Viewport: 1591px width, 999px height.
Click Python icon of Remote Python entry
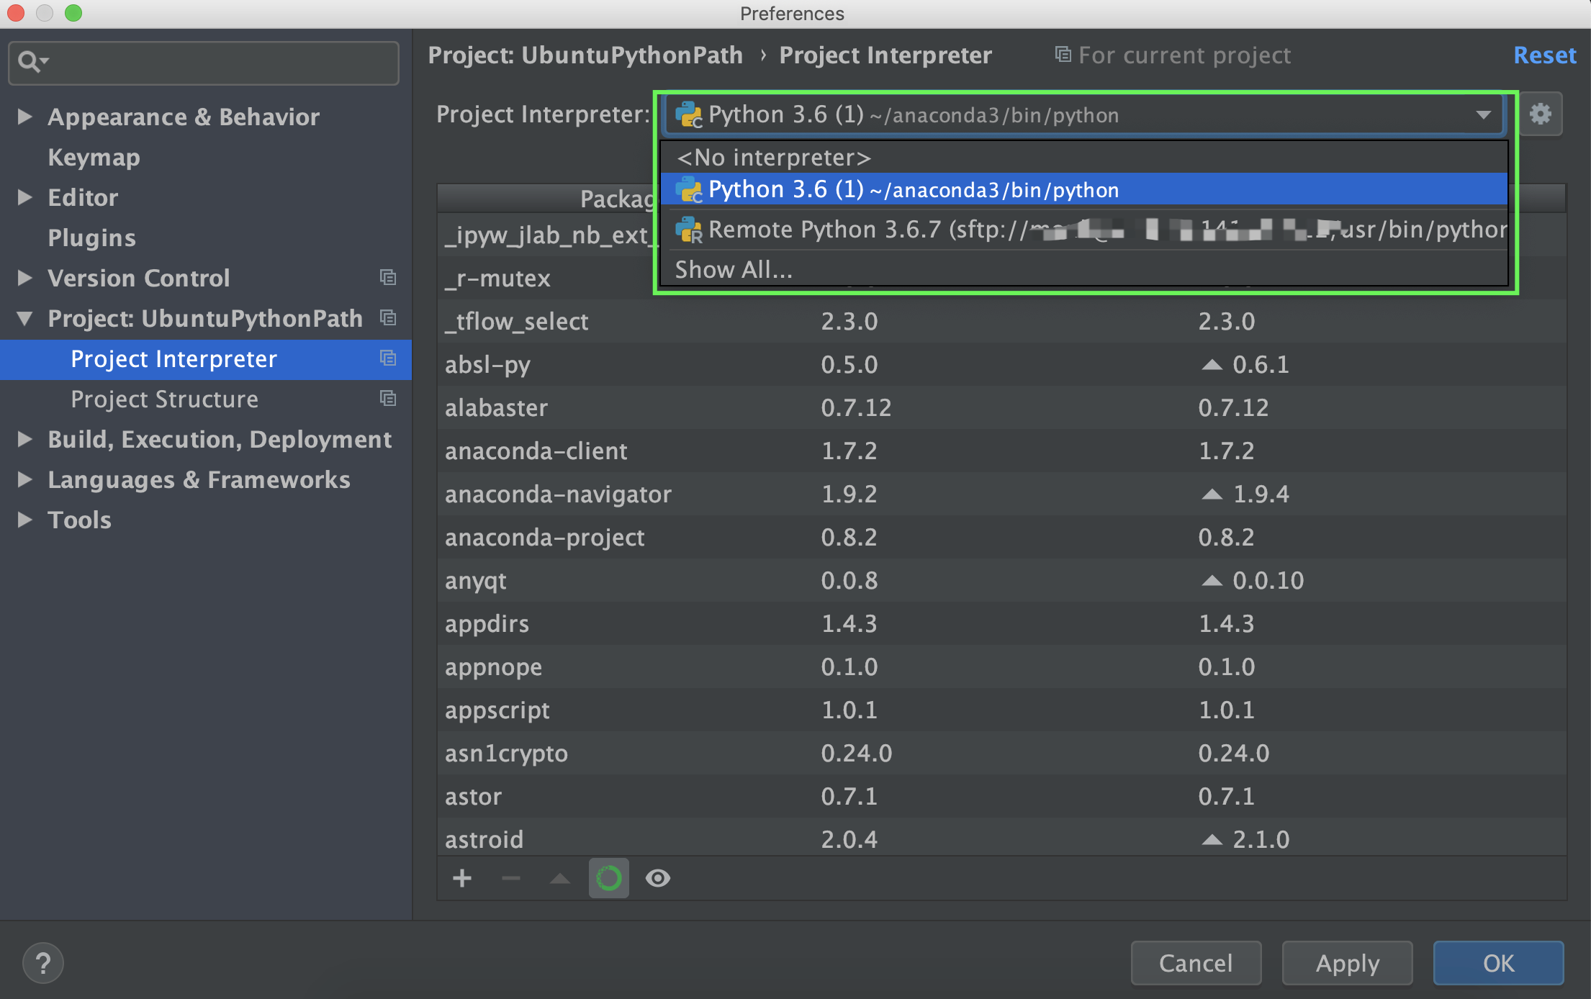(x=689, y=230)
